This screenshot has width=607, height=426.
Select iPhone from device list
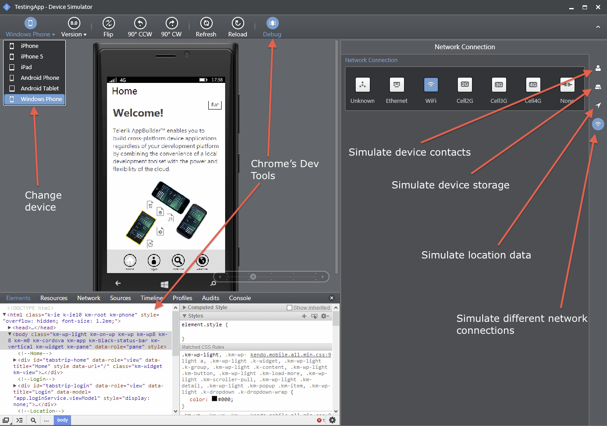(35, 46)
